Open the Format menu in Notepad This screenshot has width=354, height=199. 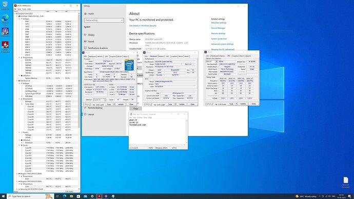(x=140, y=117)
